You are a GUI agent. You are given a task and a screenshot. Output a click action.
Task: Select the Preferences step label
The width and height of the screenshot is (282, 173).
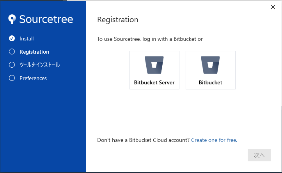coord(33,79)
